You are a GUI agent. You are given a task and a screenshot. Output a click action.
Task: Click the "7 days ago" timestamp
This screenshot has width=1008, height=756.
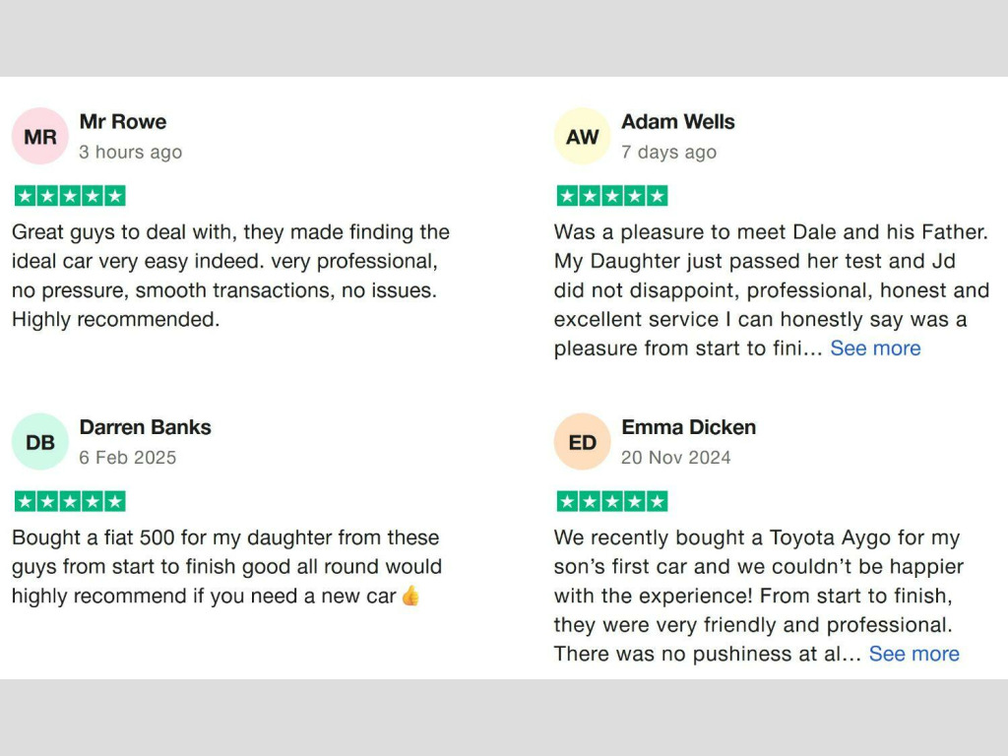(669, 153)
